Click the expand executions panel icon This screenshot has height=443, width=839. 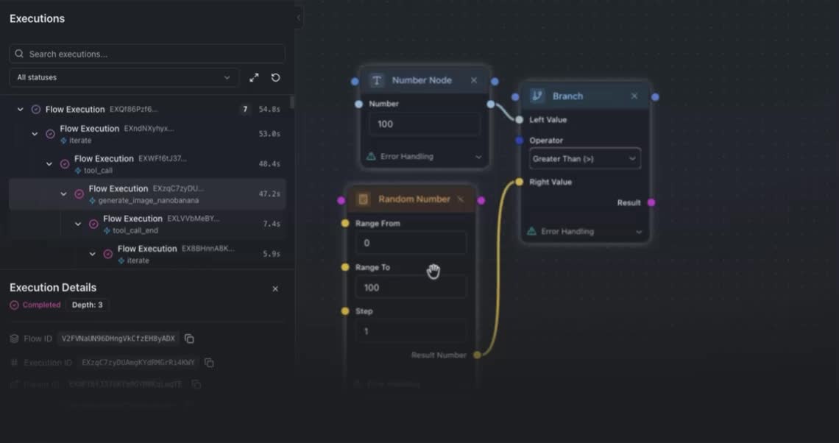tap(254, 77)
